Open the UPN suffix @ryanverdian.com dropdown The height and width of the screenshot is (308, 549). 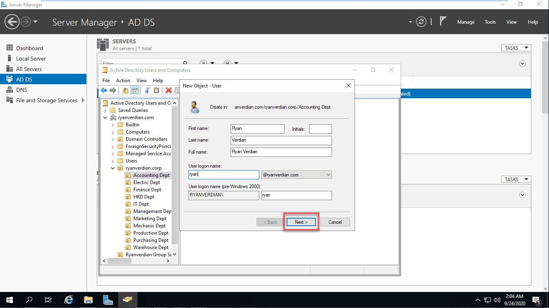tap(296, 175)
